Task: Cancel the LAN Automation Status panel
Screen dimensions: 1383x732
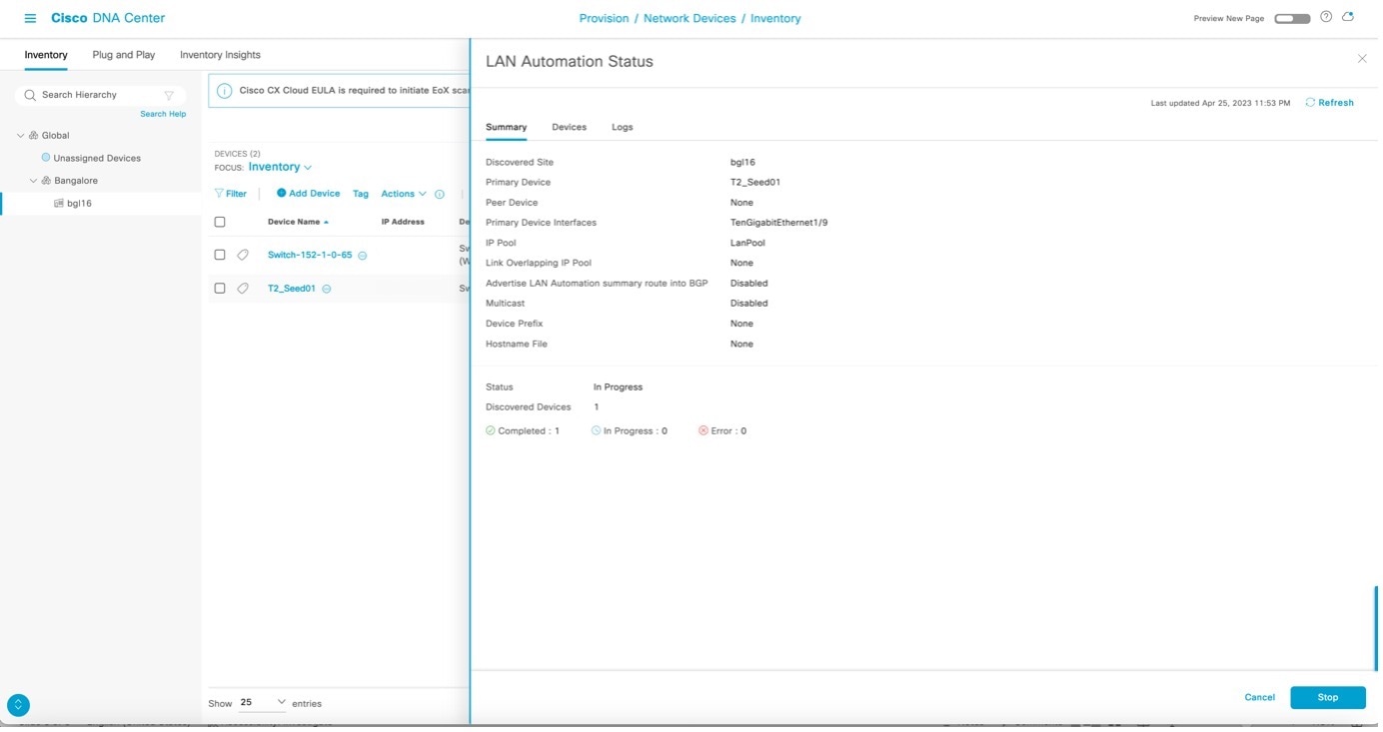Action: pos(1259,697)
